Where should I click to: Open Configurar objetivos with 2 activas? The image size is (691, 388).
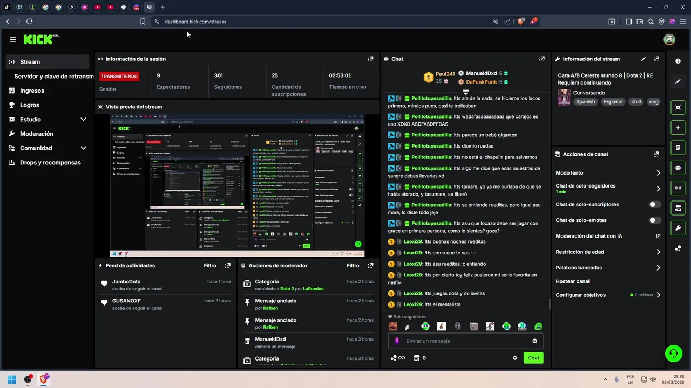[608, 295]
